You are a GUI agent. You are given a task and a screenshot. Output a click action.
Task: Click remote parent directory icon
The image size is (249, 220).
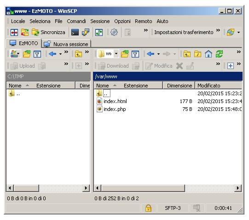(187, 54)
